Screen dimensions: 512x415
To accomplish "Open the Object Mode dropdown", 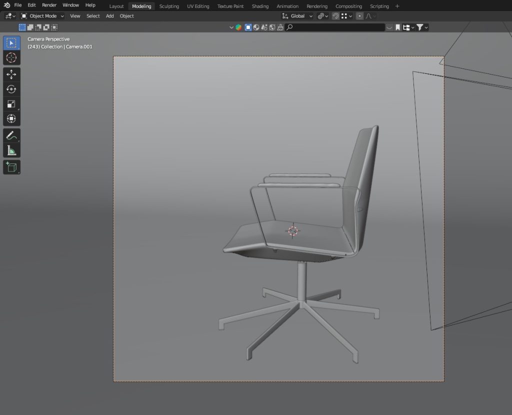I will tap(42, 16).
